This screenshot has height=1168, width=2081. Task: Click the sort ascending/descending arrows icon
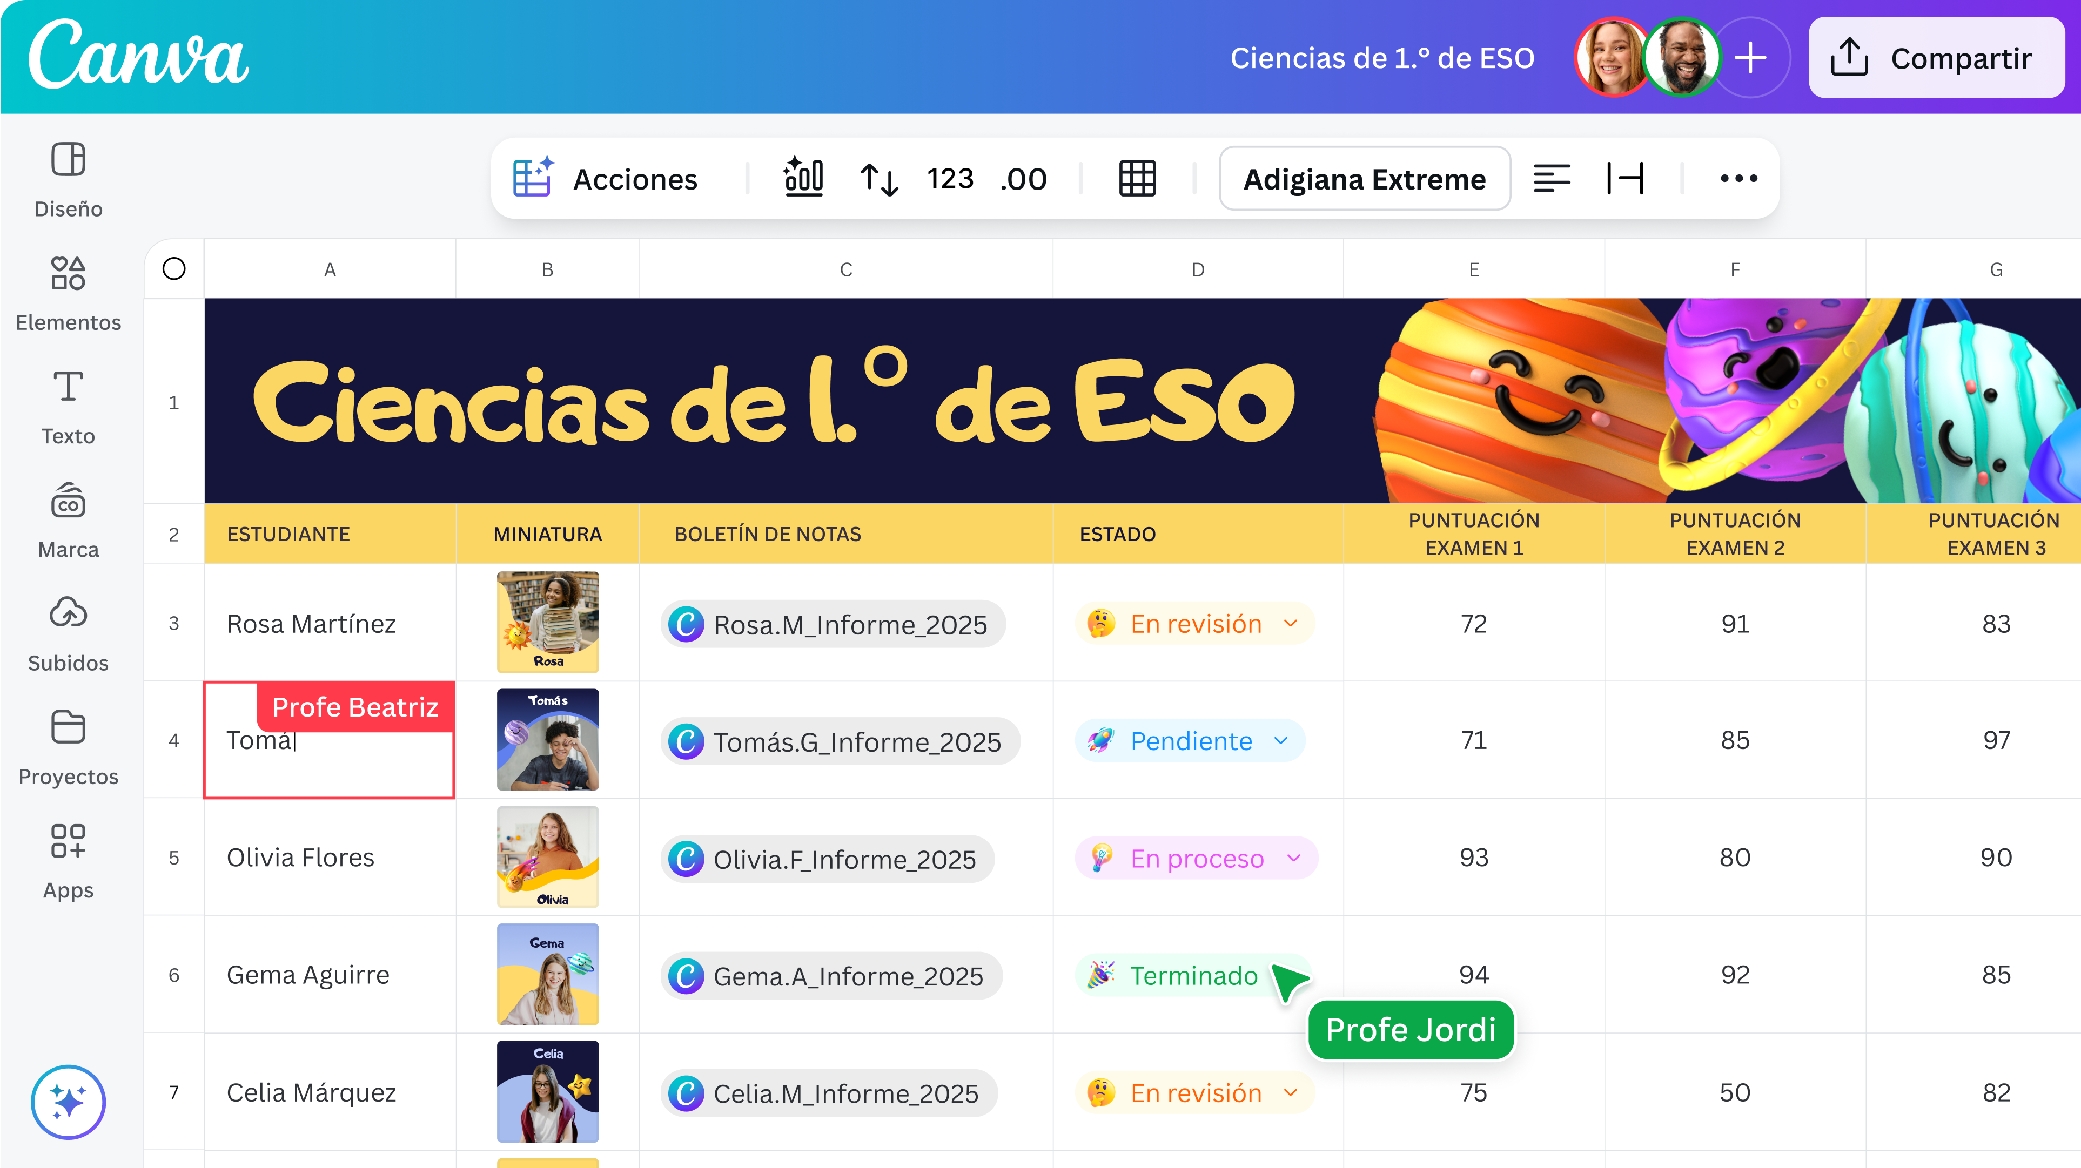[879, 179]
